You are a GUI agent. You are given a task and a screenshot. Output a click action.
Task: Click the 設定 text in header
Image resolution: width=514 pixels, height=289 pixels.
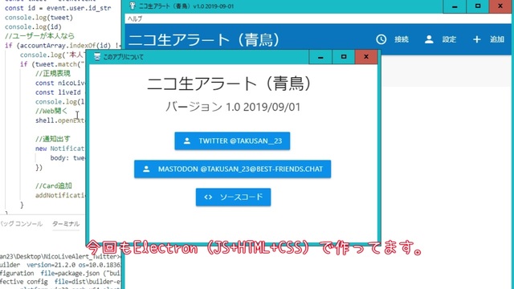pyautogui.click(x=449, y=39)
